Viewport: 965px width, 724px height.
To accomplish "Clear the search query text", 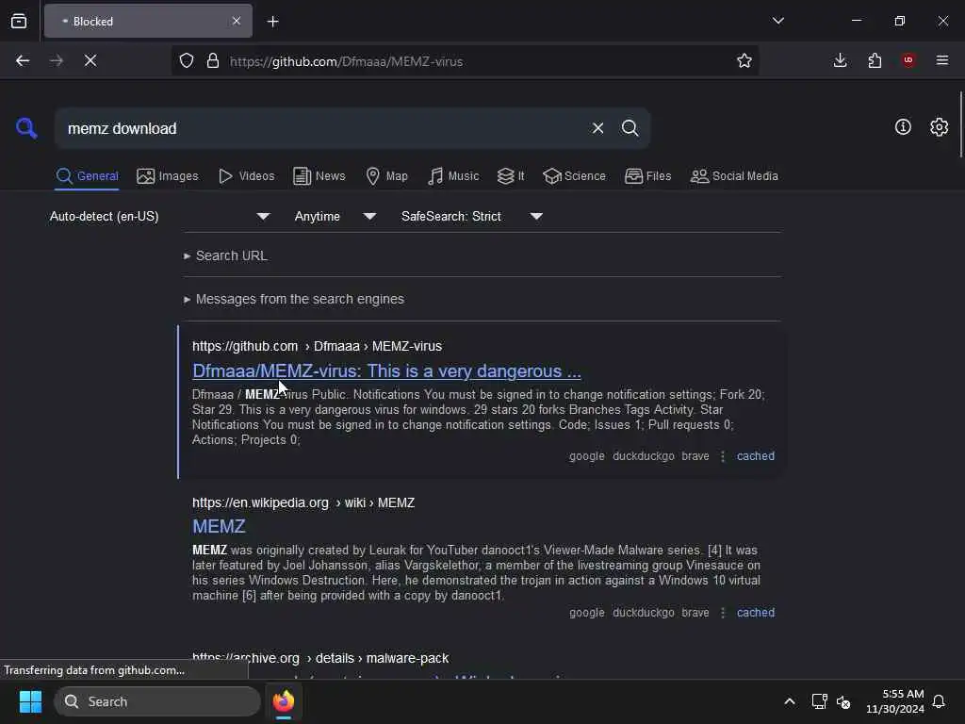I will click(597, 128).
